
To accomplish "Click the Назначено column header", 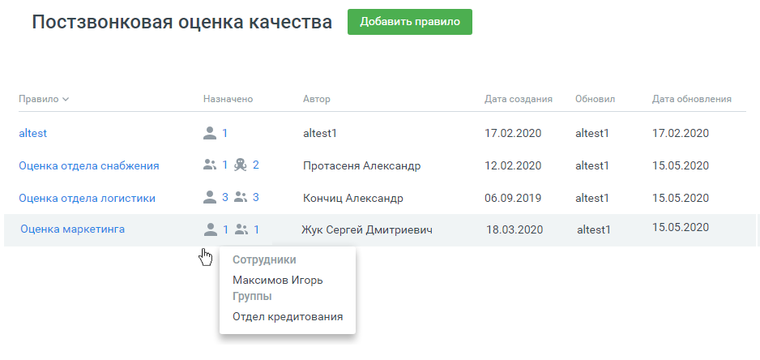I will [x=228, y=99].
